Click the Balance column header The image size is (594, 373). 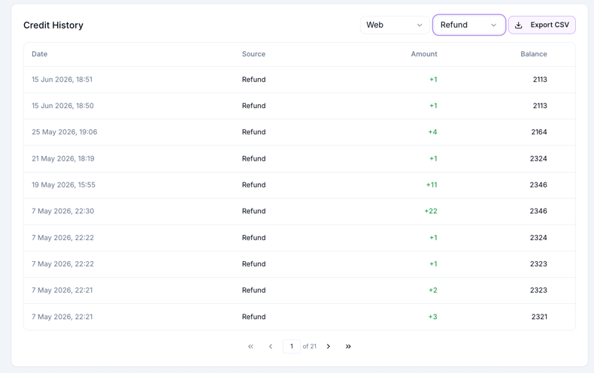[x=533, y=54]
